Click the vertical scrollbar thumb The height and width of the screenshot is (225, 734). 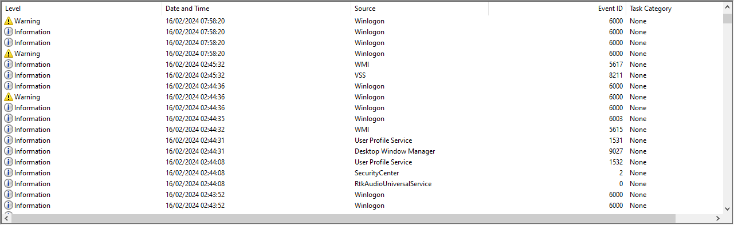coord(727,18)
